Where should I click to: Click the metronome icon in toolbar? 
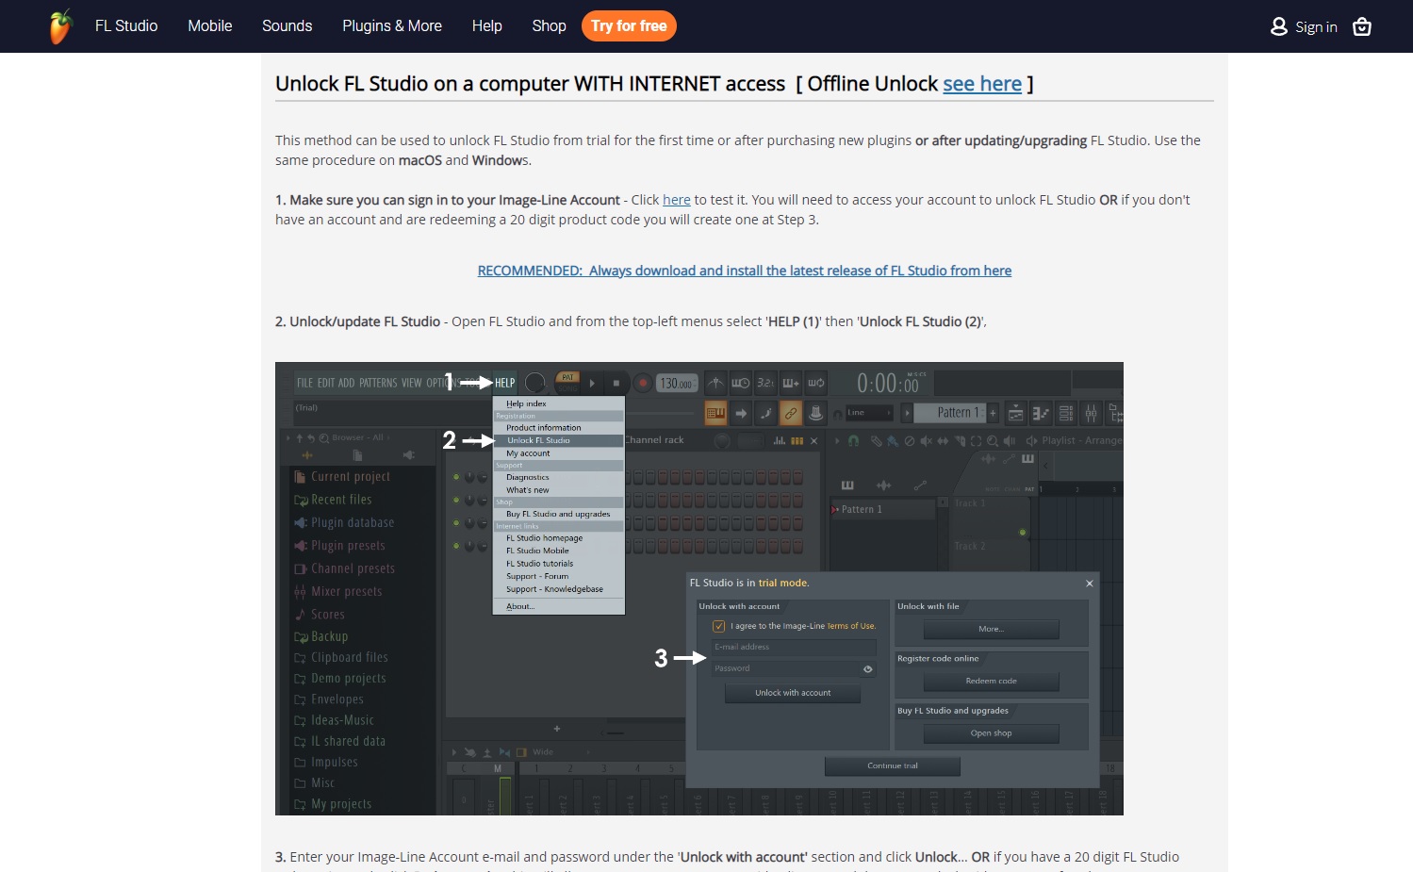pyautogui.click(x=715, y=383)
